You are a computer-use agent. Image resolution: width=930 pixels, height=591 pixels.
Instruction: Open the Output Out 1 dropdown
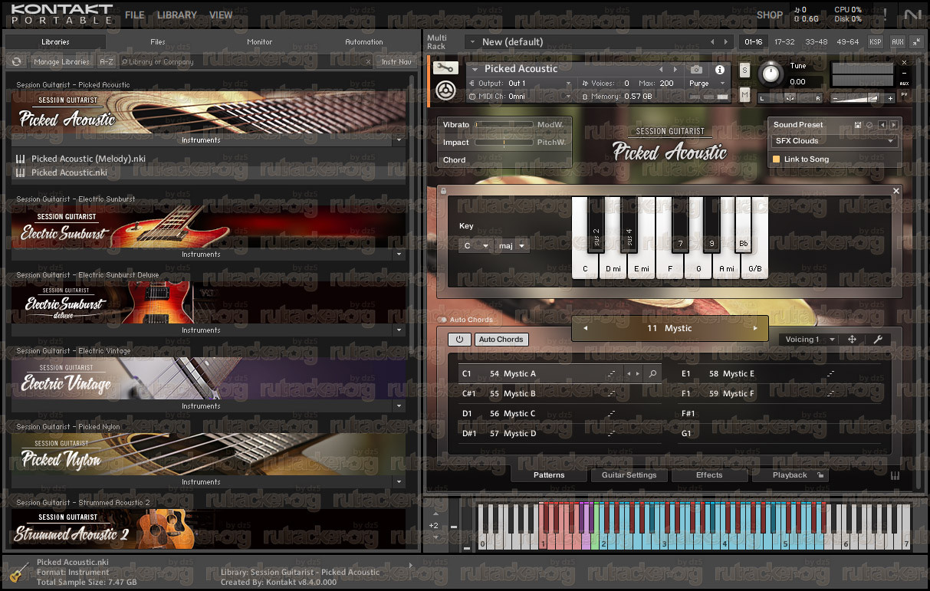519,83
